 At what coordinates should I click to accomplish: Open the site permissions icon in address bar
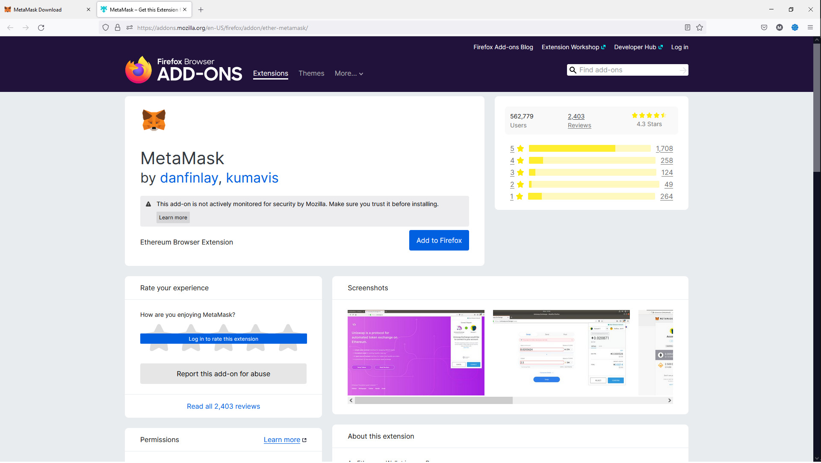click(x=130, y=28)
